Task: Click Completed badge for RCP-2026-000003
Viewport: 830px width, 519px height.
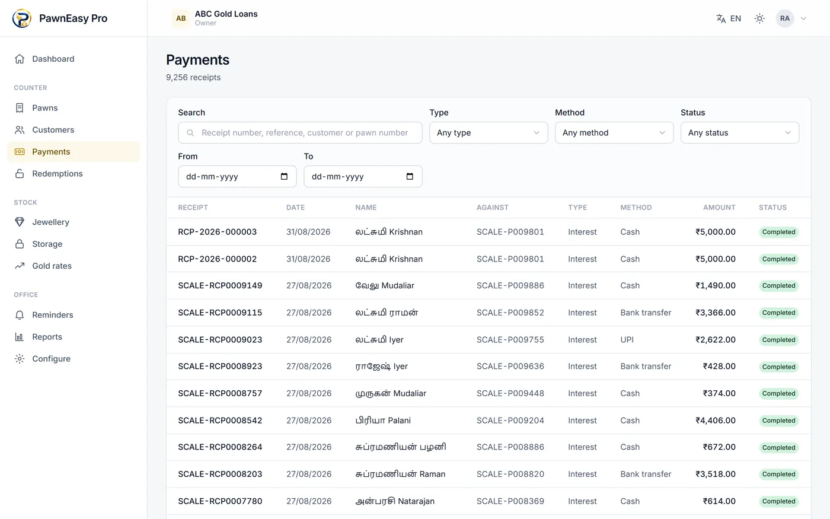Action: click(778, 232)
